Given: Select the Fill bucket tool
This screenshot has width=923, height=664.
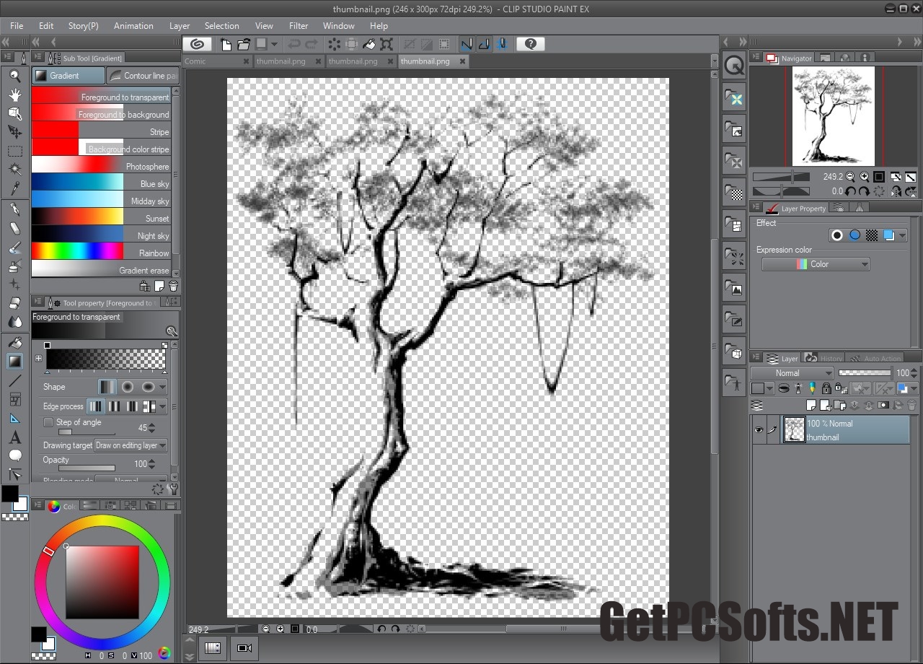Looking at the screenshot, I should tap(14, 343).
